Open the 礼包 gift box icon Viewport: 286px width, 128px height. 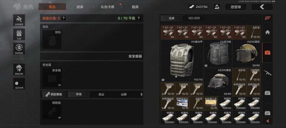[19, 34]
